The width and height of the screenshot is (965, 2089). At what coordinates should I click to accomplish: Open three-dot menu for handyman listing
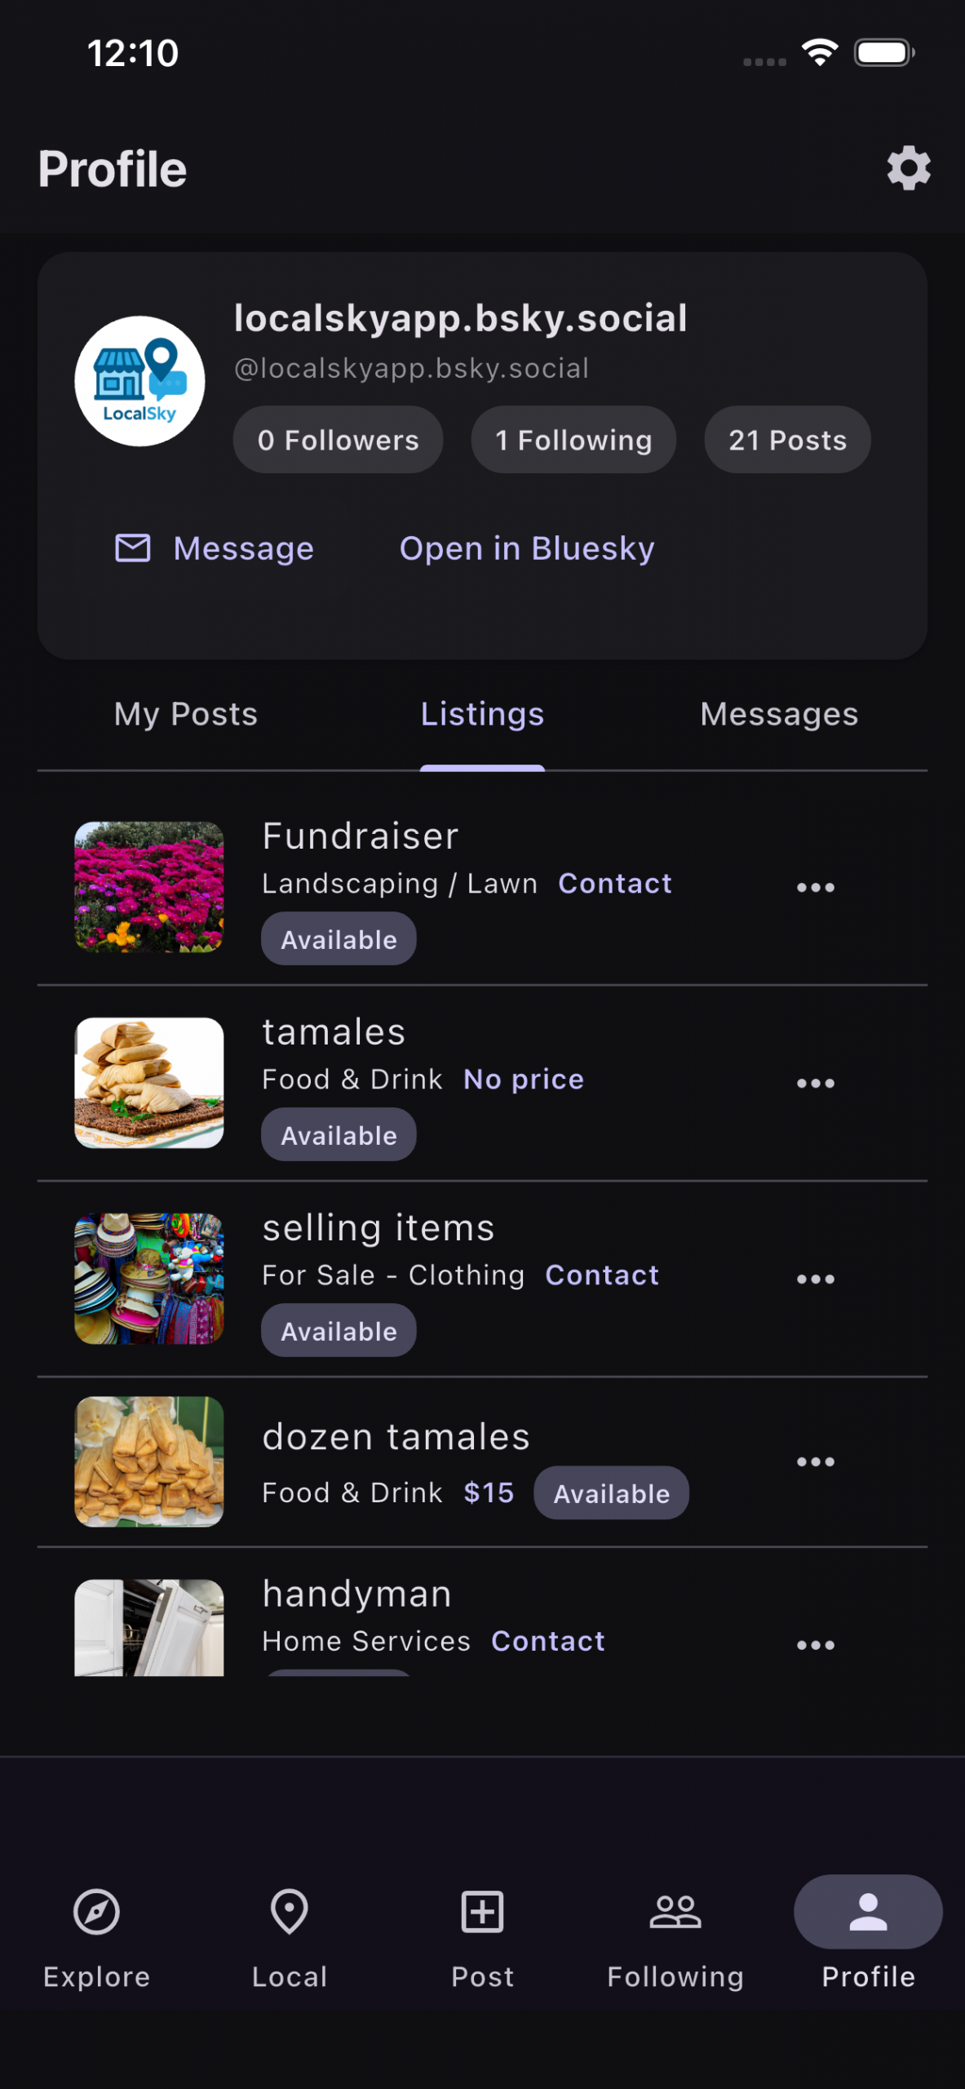pos(815,1644)
